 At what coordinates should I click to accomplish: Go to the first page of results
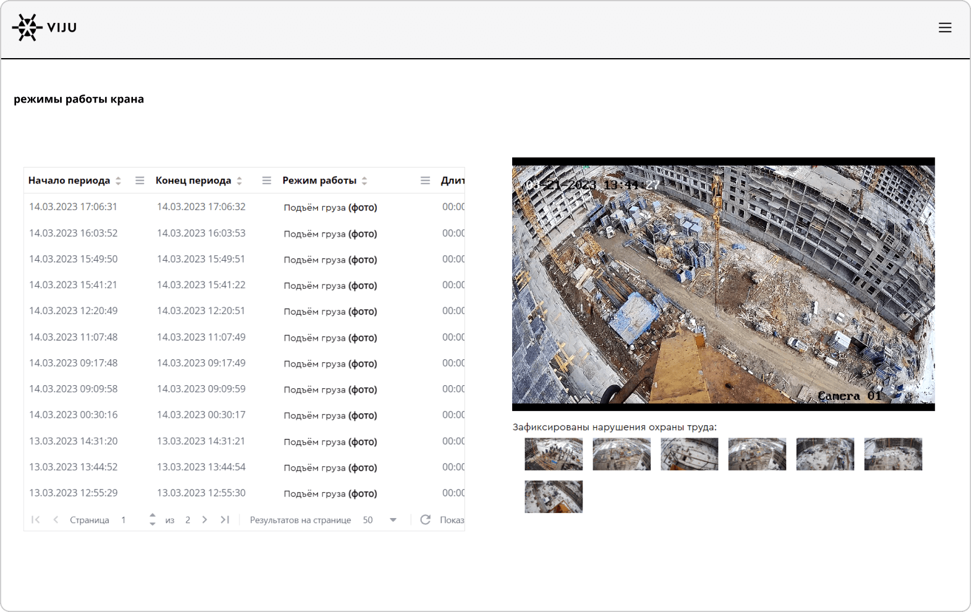click(36, 520)
